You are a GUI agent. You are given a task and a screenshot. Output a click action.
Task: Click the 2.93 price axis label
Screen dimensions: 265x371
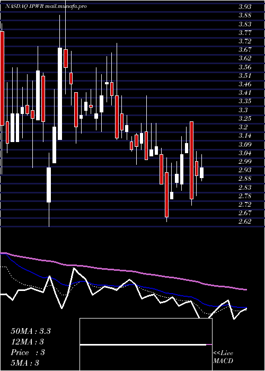coord(245,170)
